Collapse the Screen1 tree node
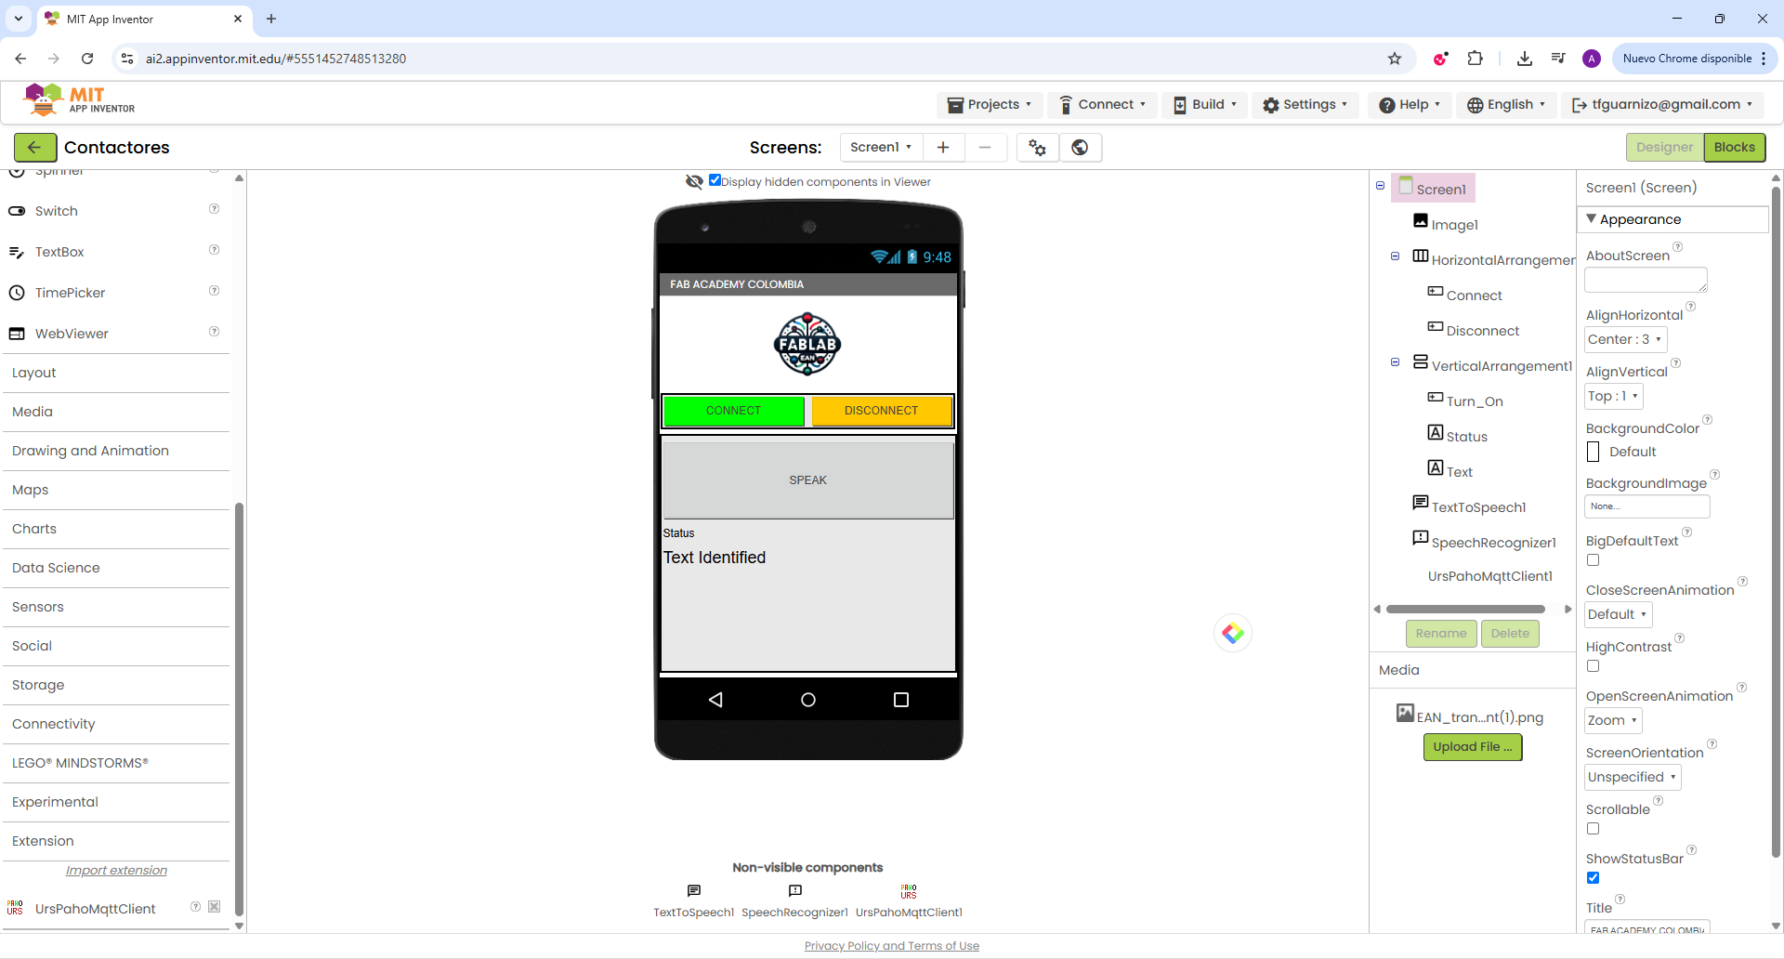 (x=1380, y=186)
